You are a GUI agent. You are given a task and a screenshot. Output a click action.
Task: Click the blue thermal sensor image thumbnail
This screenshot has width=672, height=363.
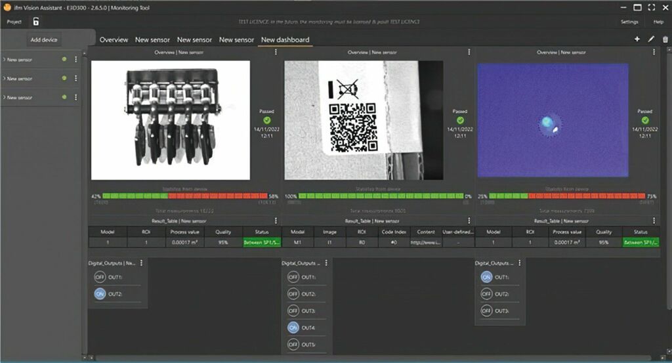click(x=553, y=120)
